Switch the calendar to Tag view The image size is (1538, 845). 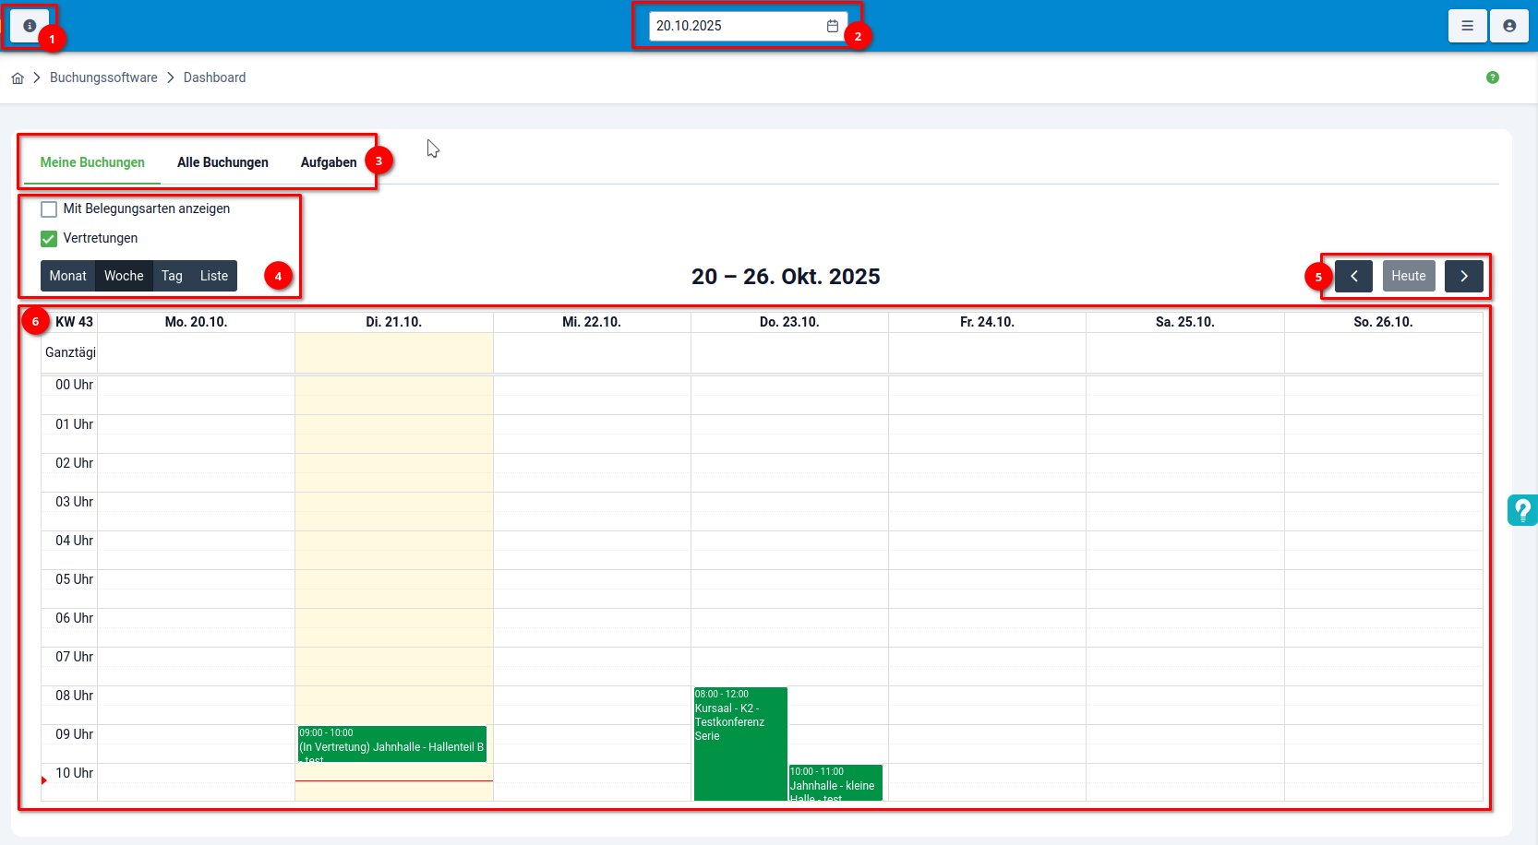[172, 275]
